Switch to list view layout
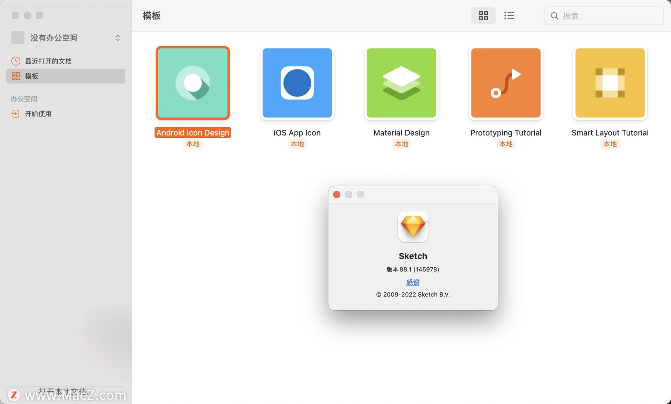The image size is (671, 404). [x=509, y=16]
